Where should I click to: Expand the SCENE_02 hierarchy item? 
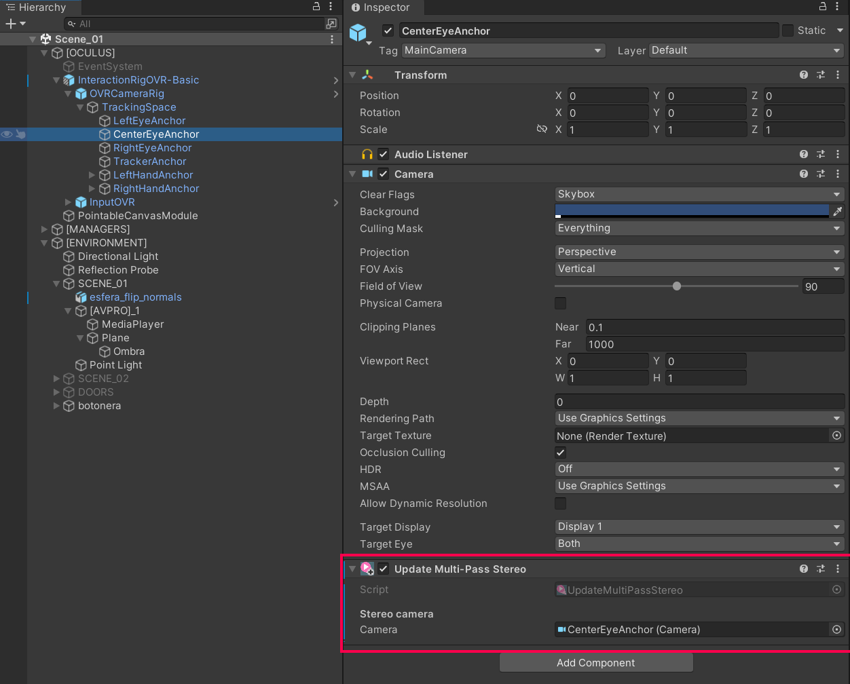tap(56, 379)
